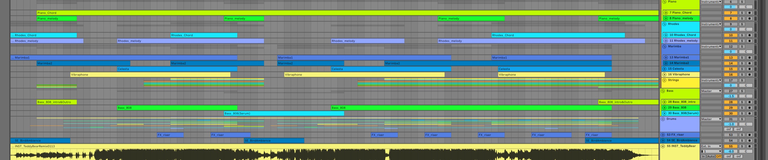Solo the 15 Celesta track
768x160 pixels.
coord(742,69)
